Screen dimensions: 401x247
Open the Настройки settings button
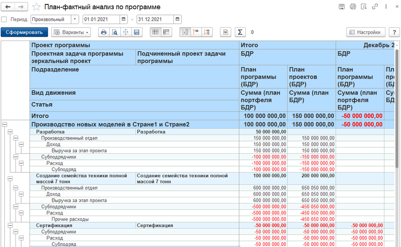click(x=366, y=32)
